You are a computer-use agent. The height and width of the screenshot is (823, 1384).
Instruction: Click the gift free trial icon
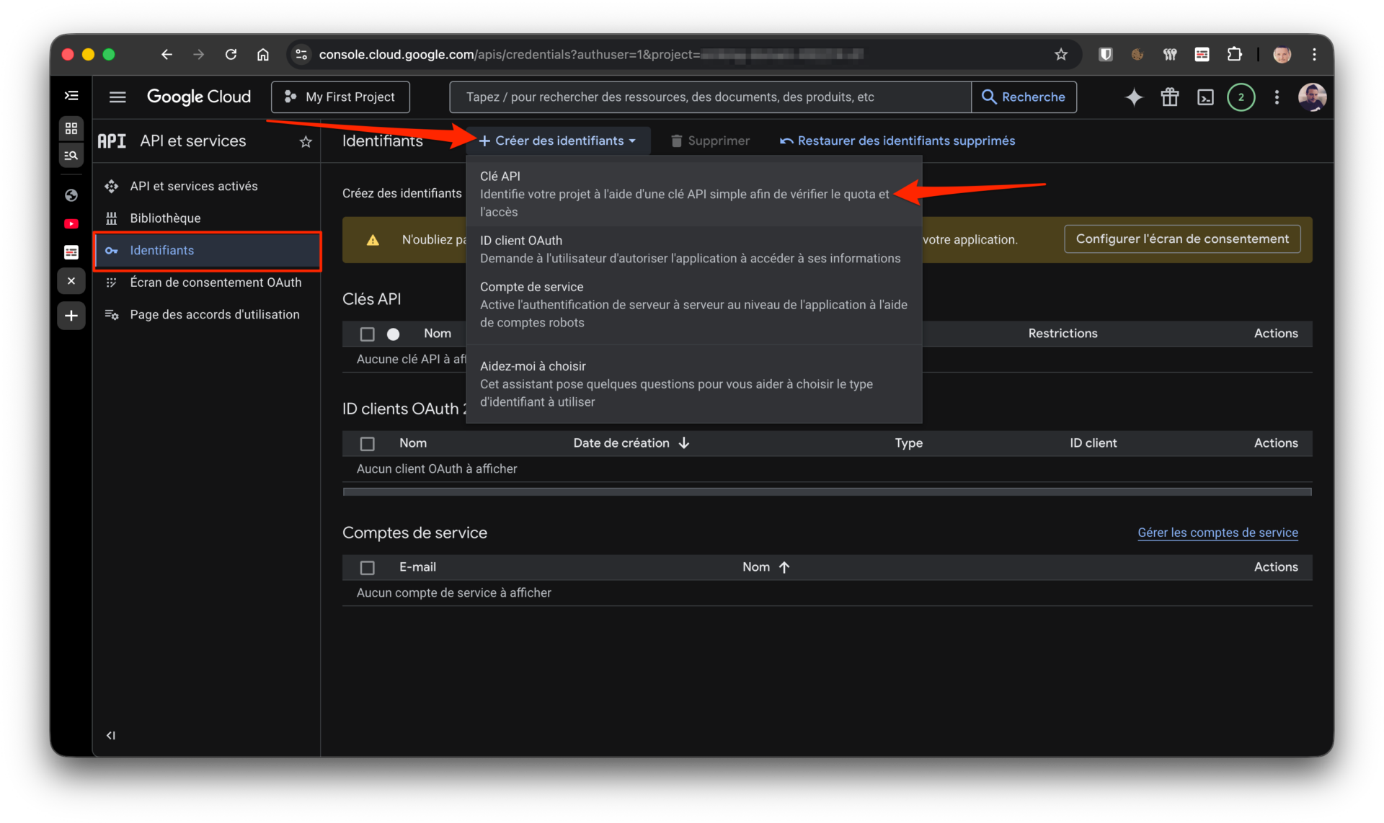pos(1169,97)
